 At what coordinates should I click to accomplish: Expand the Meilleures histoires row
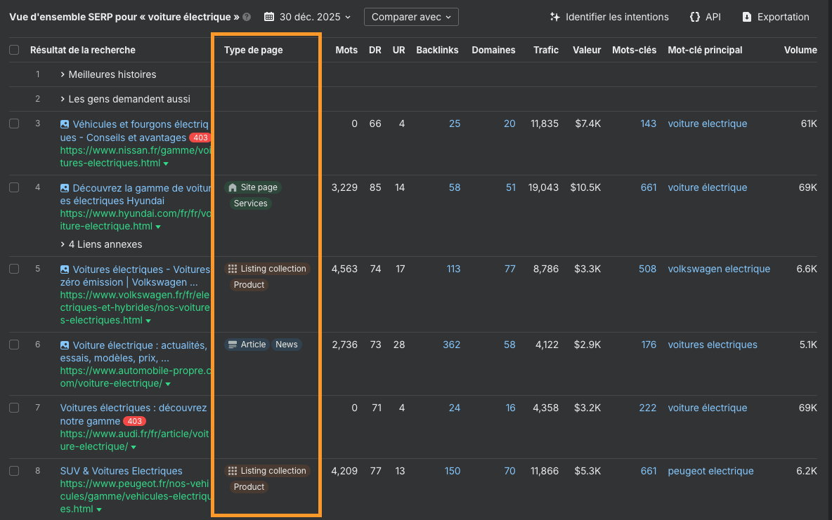(108, 74)
